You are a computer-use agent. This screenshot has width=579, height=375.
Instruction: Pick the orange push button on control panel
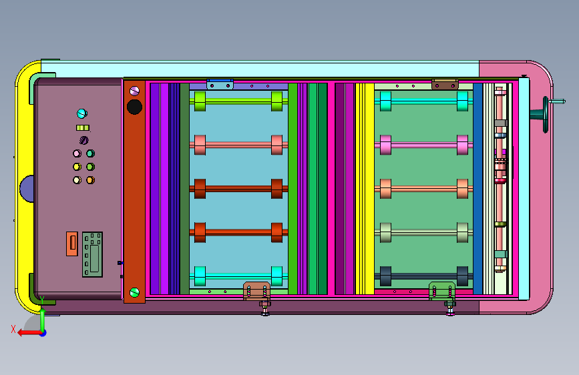tap(90, 180)
